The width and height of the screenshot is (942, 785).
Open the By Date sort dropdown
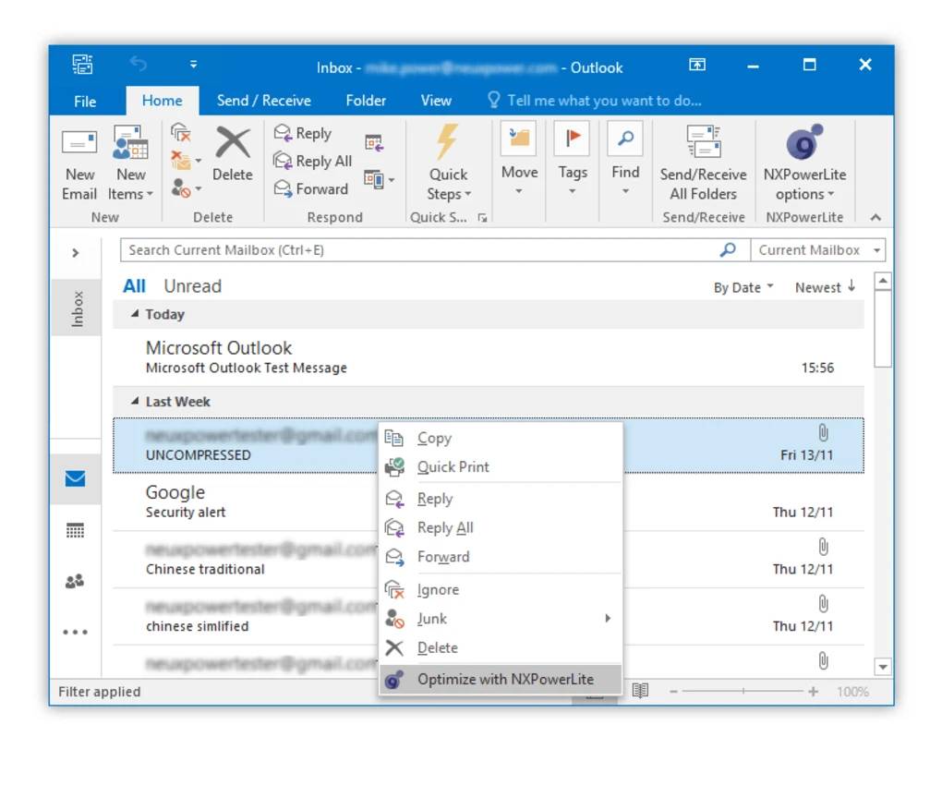(x=743, y=287)
